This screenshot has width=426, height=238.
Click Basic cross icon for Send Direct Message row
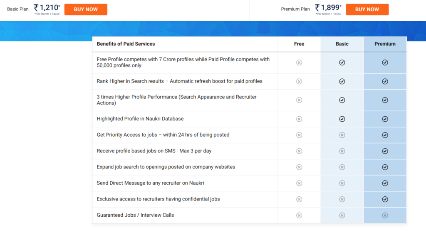[x=342, y=183]
